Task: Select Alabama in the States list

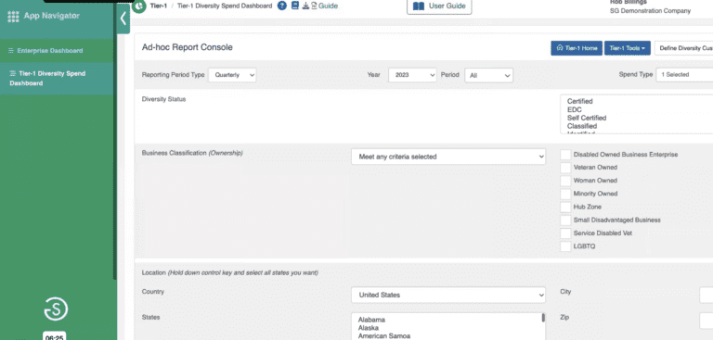Action: click(x=371, y=320)
